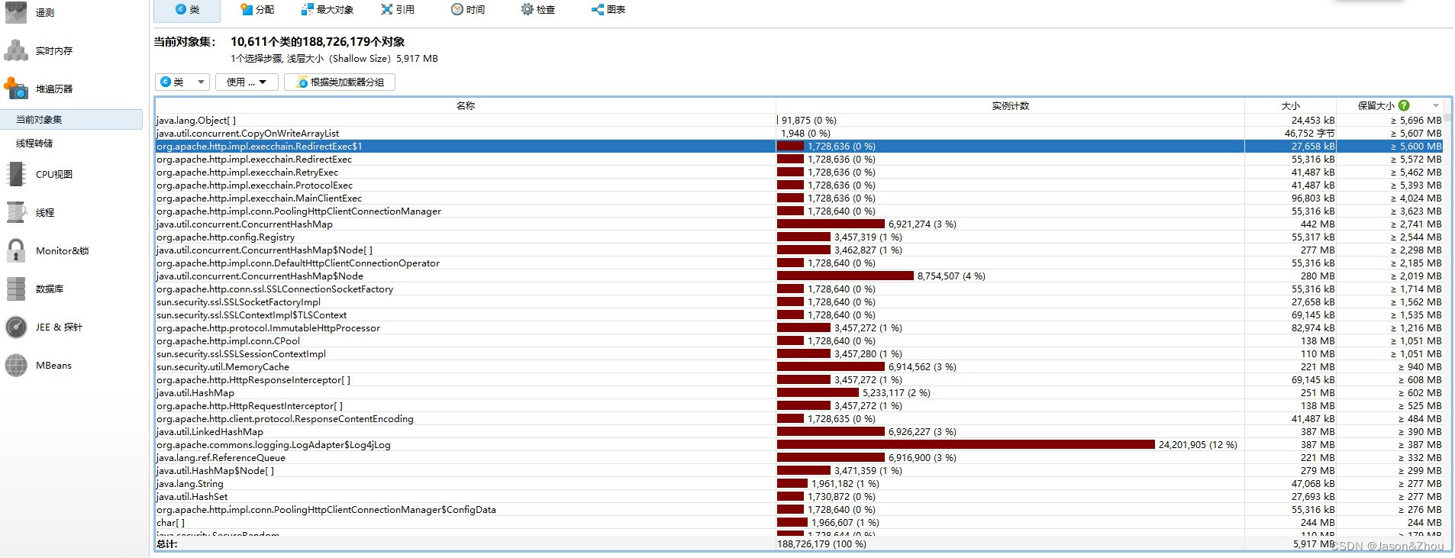Open the 使用 ... dropdown button
The image size is (1455, 558).
[247, 82]
